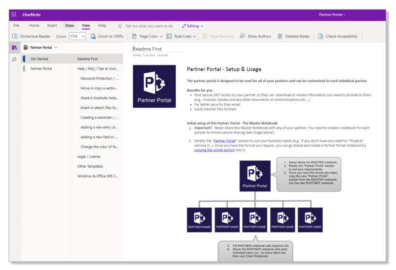Expand the Rule Lines dropdown arrow
The height and width of the screenshot is (270, 396).
195,37
